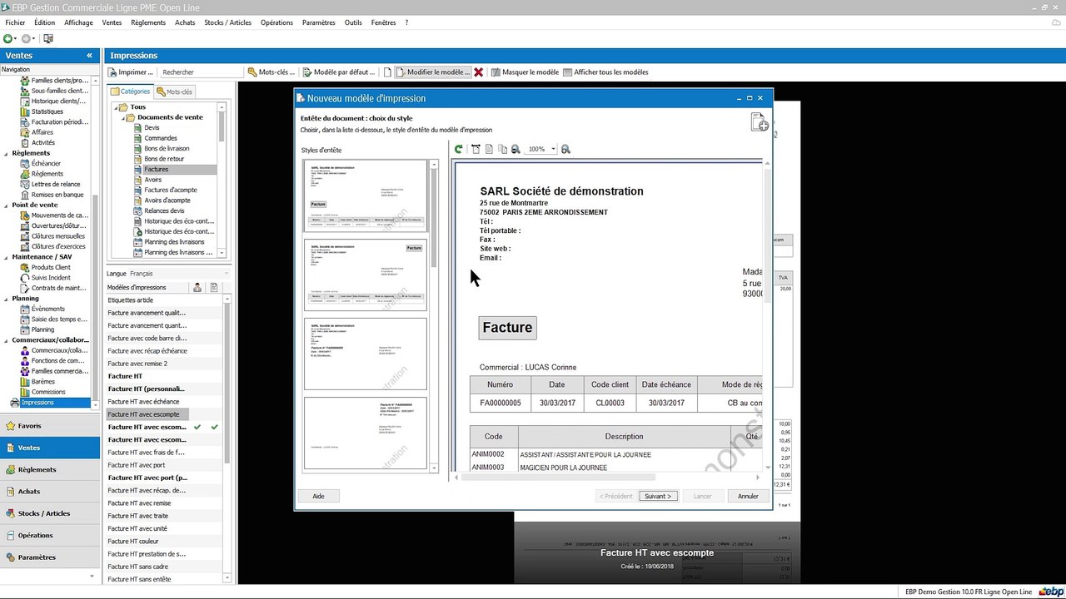Select the second header style thumbnail

click(x=366, y=275)
